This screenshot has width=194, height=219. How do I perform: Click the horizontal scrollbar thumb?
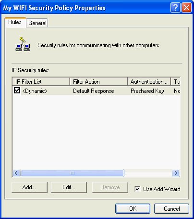(73, 173)
